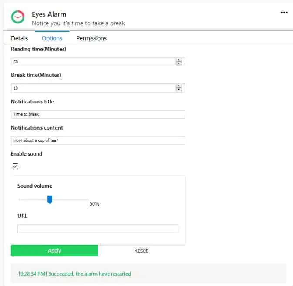Viewport: 293px width, 286px height.
Task: Increase Break time with up arrow
Action: [178, 86]
